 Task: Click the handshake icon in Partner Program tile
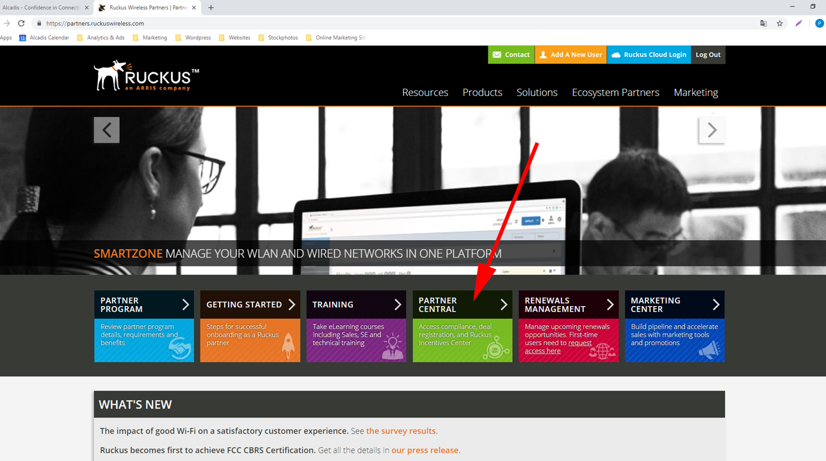coord(180,349)
